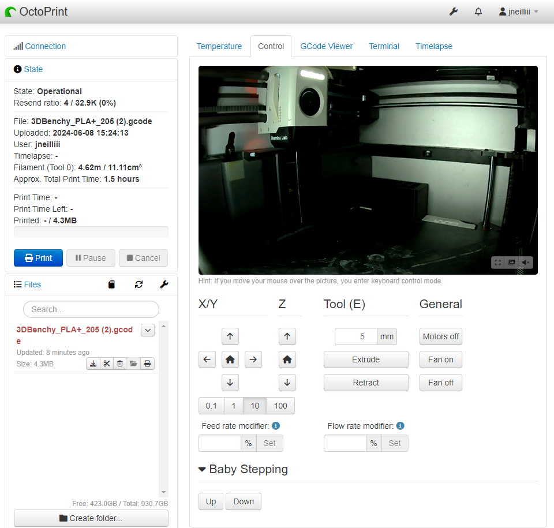Make the webcam stream fullscreen
Image resolution: width=554 pixels, height=528 pixels.
click(498, 262)
